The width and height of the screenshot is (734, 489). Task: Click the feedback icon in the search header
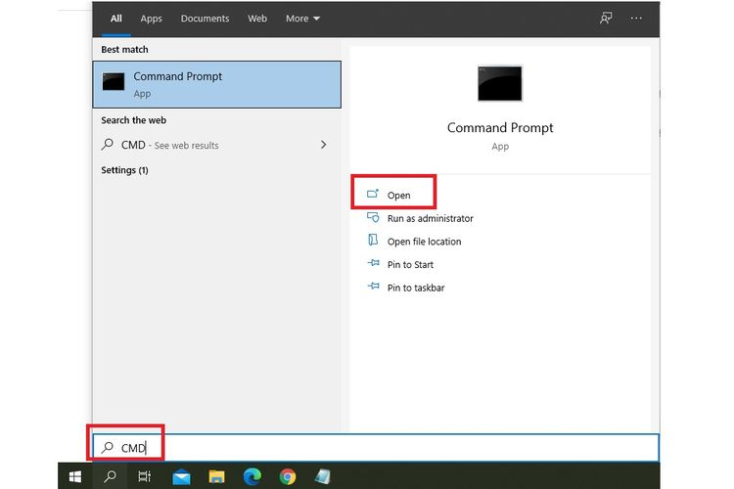606,19
